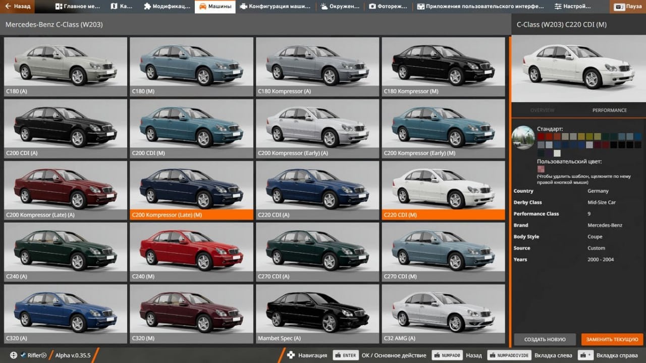This screenshot has width=646, height=363.
Task: Click the C-Class (W203) C220 CDI (M) title
Action: coord(562,24)
